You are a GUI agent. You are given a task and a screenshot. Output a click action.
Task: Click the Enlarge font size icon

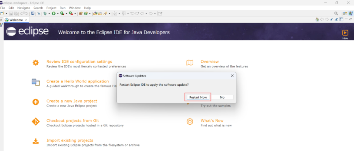tap(336, 19)
